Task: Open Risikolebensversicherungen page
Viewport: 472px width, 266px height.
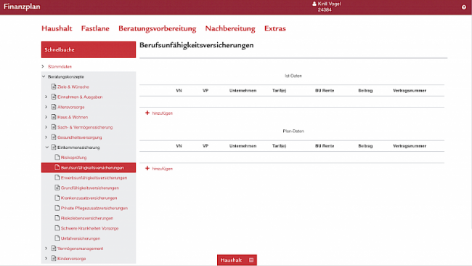Action: (87, 218)
